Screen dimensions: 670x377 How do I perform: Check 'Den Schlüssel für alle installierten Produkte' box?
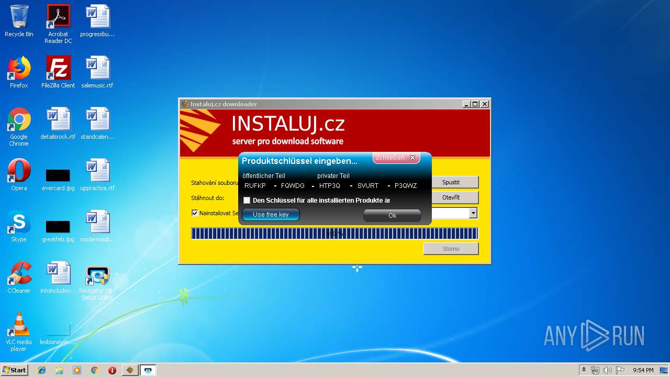247,201
